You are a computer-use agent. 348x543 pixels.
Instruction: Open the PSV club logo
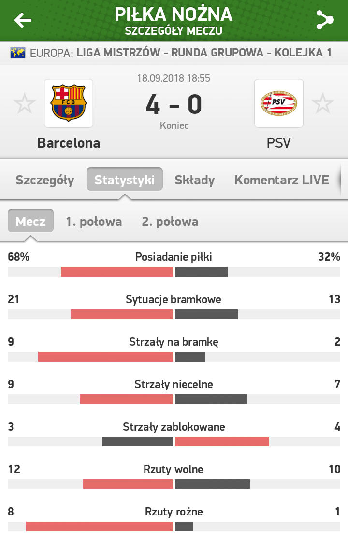tap(279, 103)
